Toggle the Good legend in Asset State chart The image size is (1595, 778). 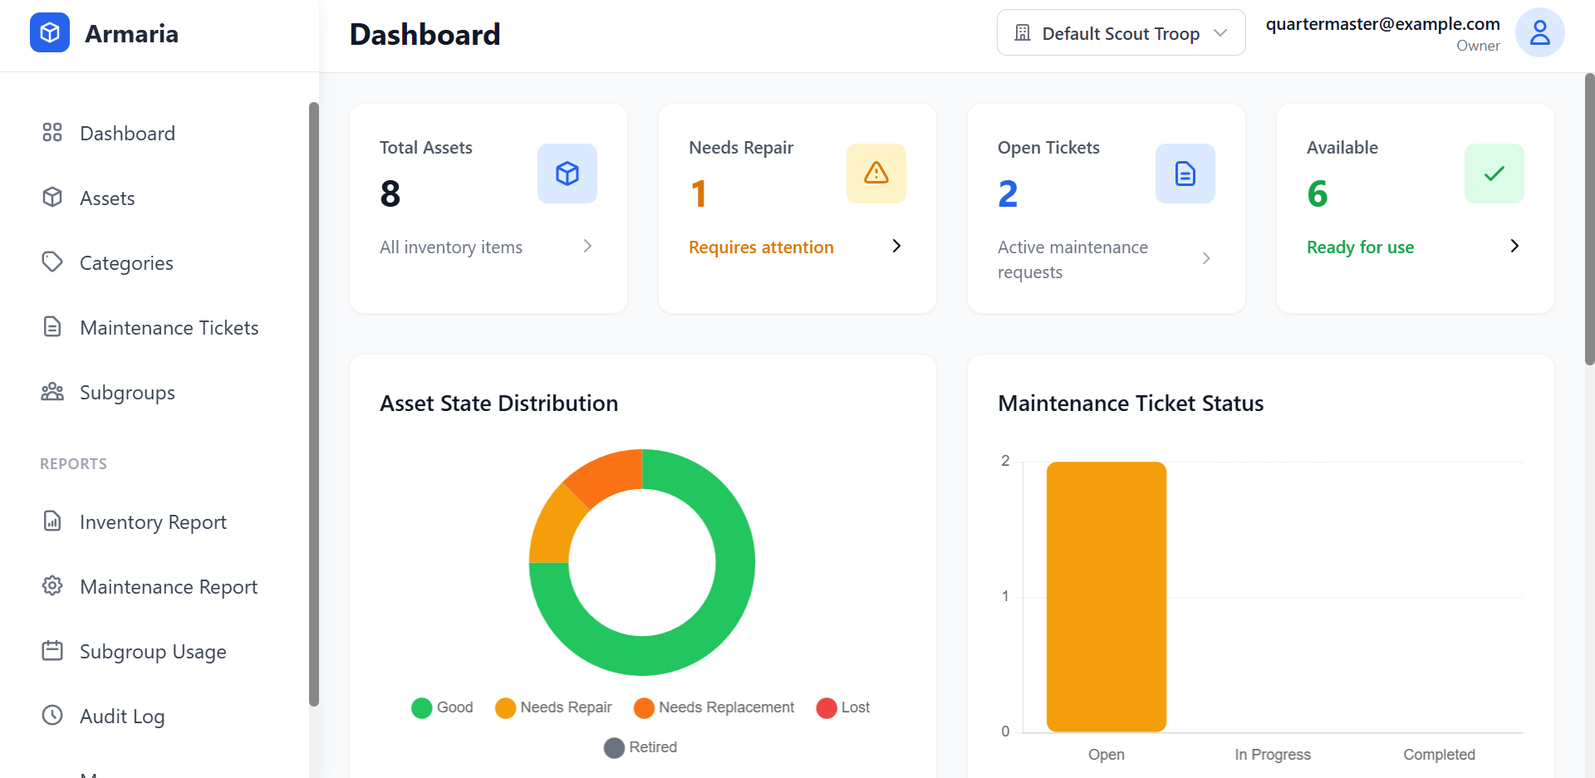442,707
